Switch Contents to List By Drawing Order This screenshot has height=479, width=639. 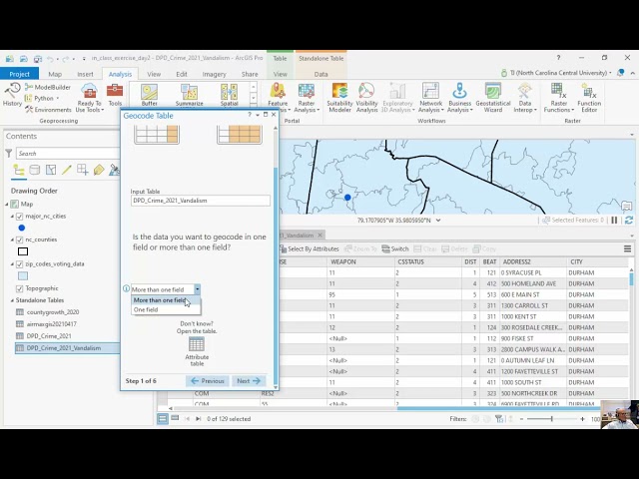[x=19, y=170]
